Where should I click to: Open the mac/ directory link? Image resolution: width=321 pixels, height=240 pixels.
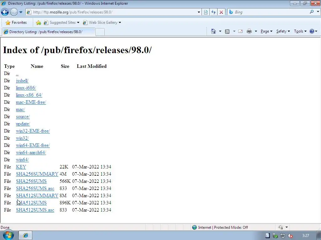coord(20,109)
